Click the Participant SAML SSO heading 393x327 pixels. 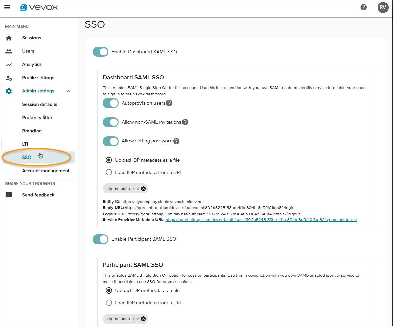(133, 265)
